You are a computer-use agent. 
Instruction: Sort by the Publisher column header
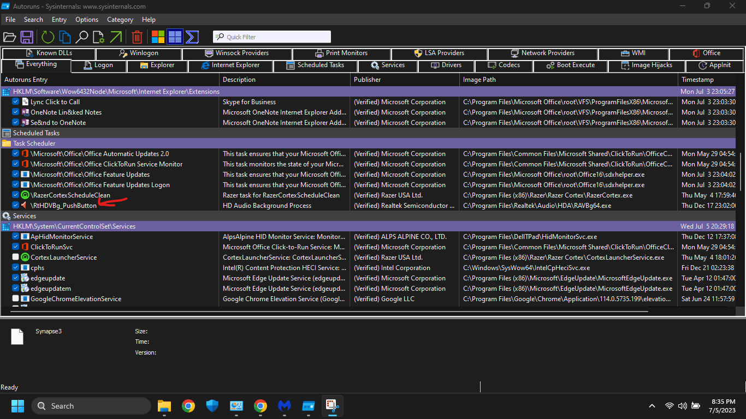[x=405, y=80]
